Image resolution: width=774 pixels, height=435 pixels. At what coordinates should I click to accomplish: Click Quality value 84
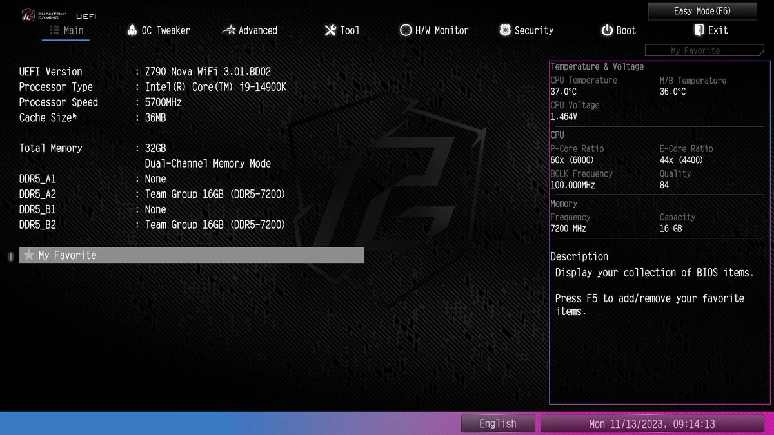click(664, 185)
